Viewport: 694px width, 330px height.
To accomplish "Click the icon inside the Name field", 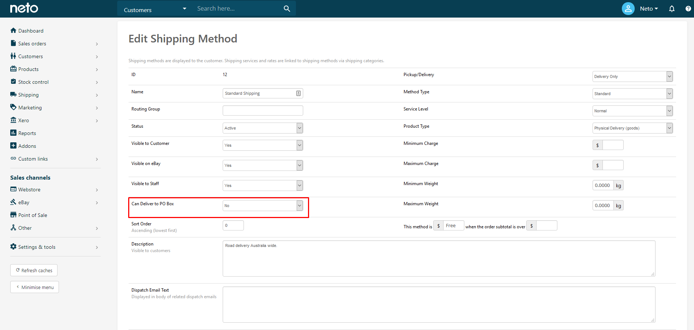I will point(298,93).
